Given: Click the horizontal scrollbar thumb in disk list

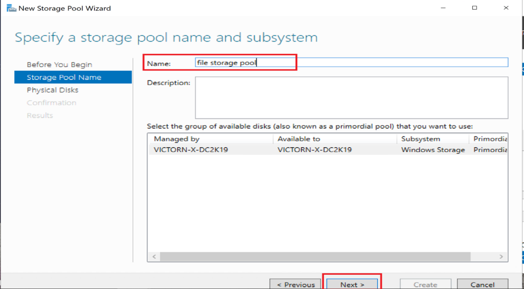Looking at the screenshot, I should coord(315,257).
